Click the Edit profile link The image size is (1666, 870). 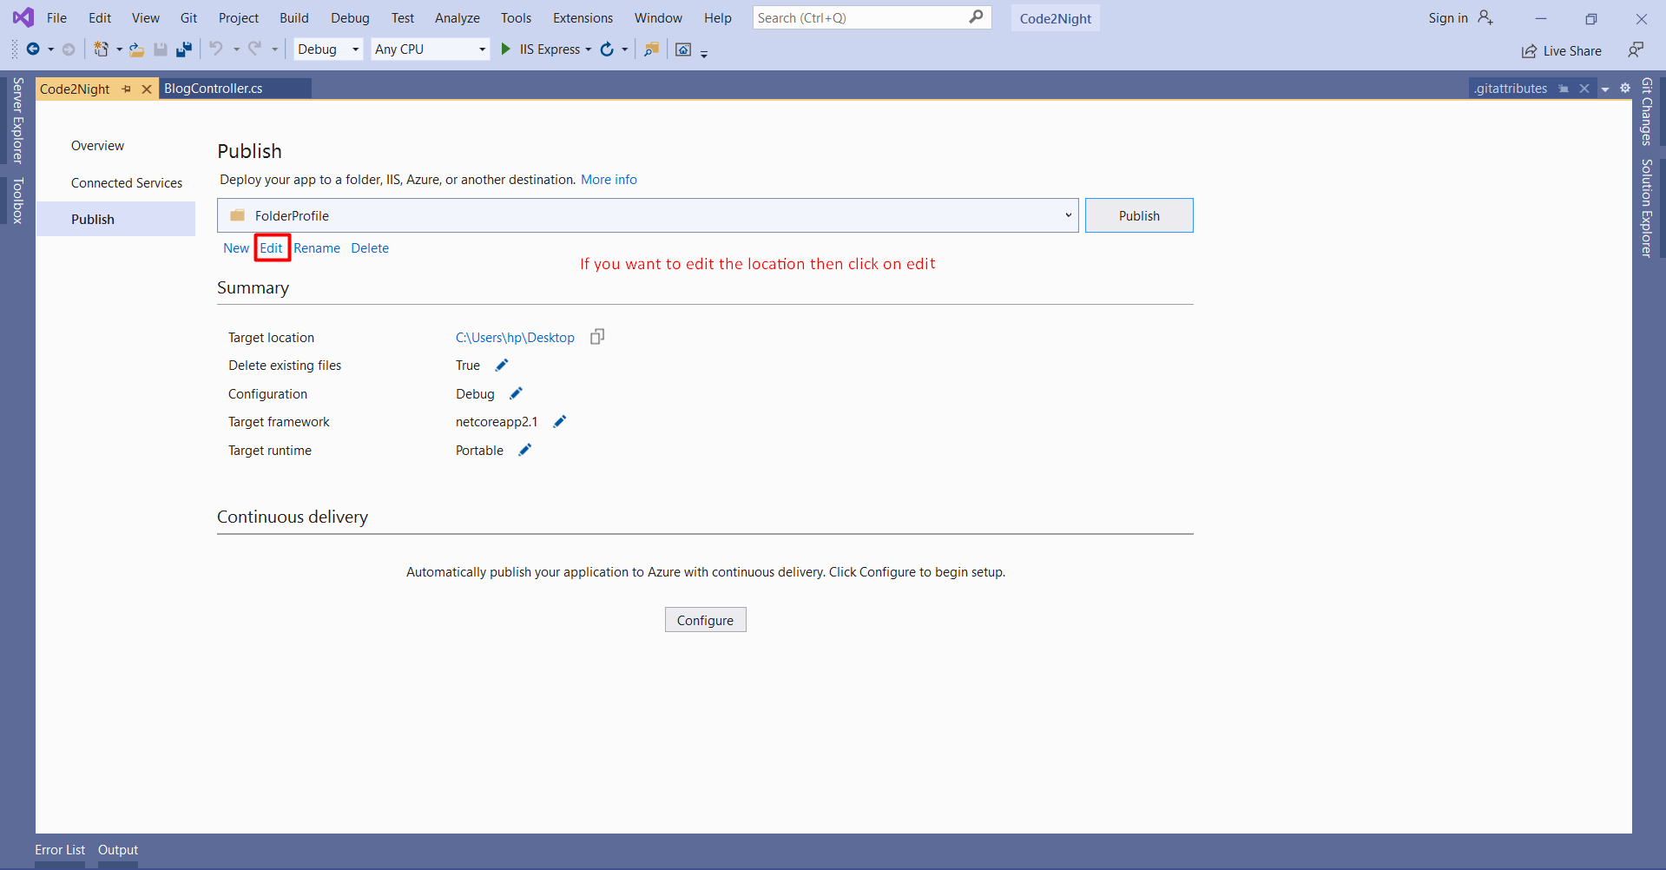pos(271,247)
